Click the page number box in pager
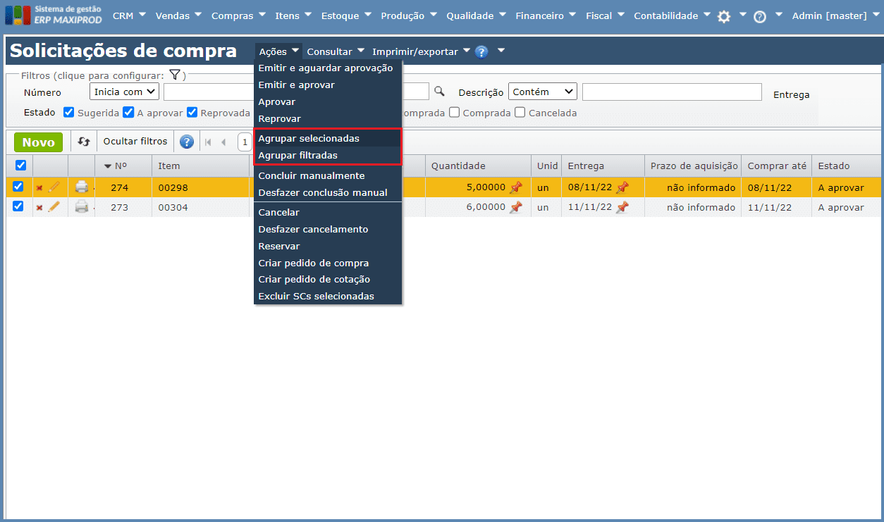The image size is (884, 522). coord(245,142)
